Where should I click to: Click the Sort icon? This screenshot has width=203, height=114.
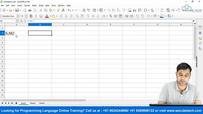[x=109, y=10]
